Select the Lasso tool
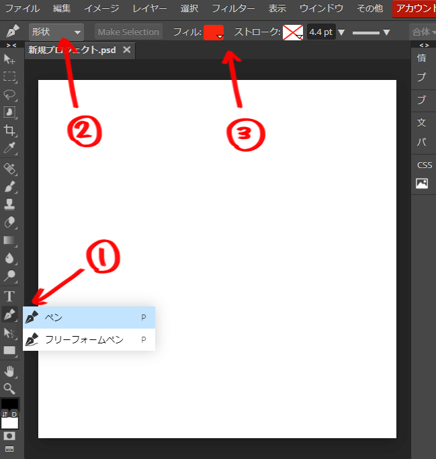Viewport: 436px width, 459px height. click(x=9, y=94)
